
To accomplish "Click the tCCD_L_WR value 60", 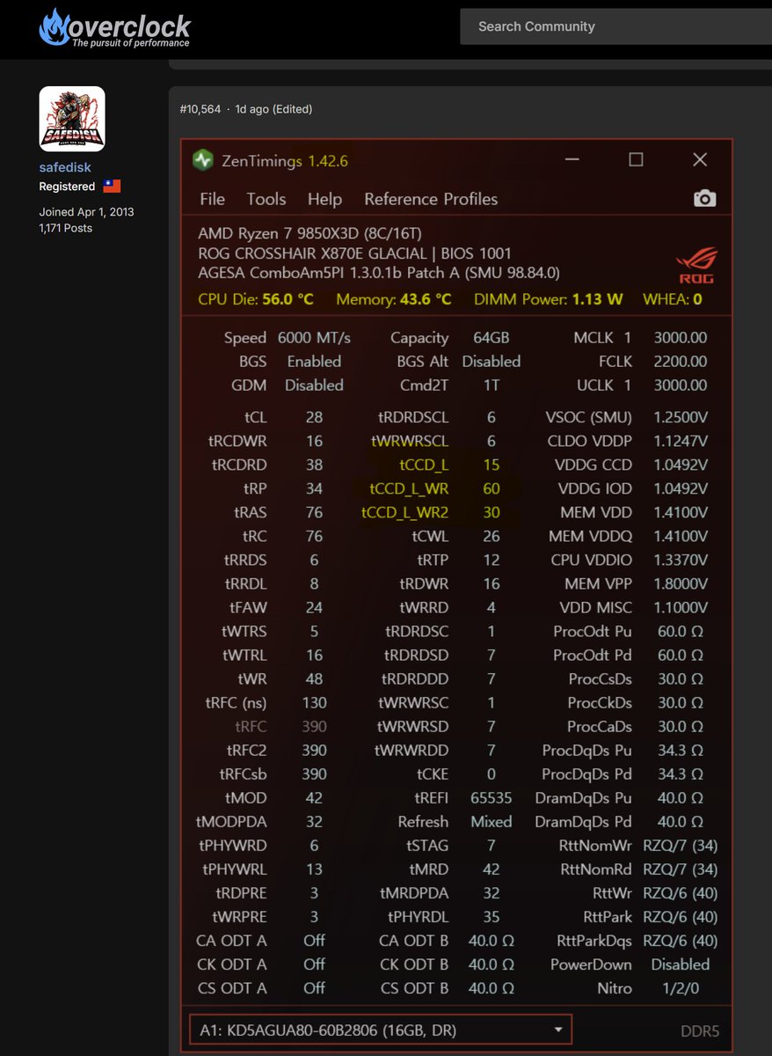I will coord(492,488).
